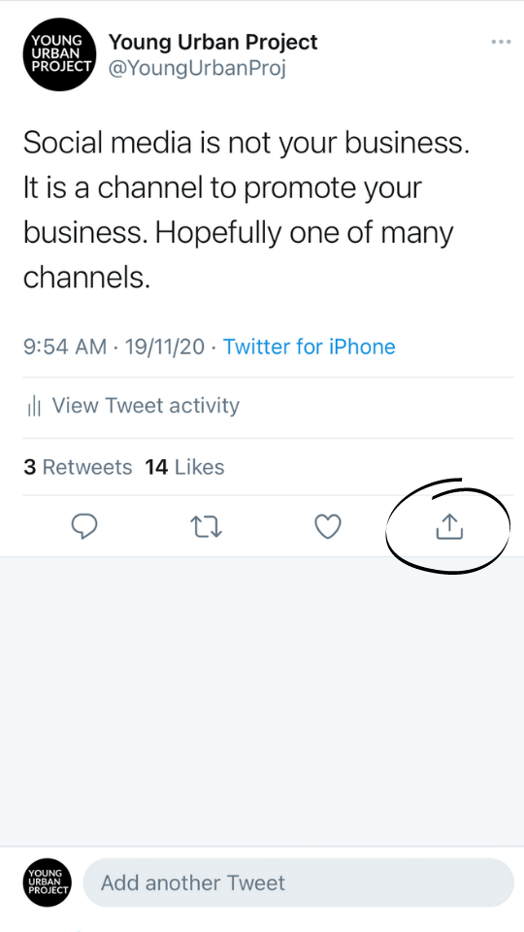This screenshot has height=932, width=524.
Task: Click the 19/11/20 date text
Action: click(165, 347)
